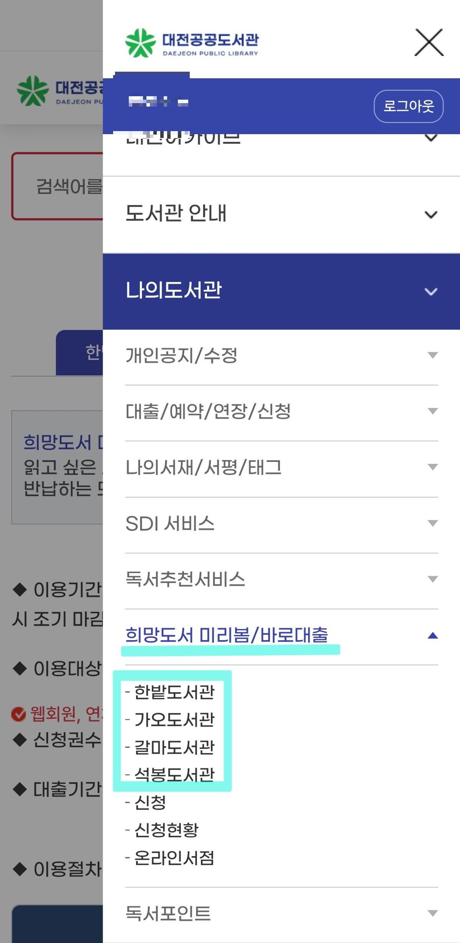Select 한밭도서관 under wished books loan
The width and height of the screenshot is (460, 943).
tap(174, 693)
